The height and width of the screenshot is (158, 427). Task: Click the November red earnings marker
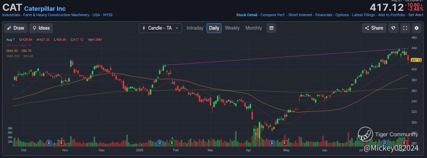click(x=61, y=143)
